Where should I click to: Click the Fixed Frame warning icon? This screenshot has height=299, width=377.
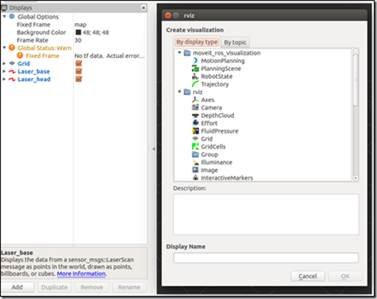tap(20, 55)
